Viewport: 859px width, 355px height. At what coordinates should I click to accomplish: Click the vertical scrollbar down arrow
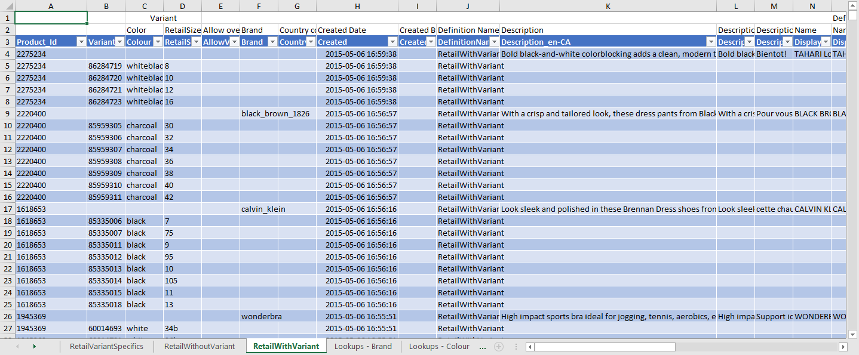click(852, 334)
